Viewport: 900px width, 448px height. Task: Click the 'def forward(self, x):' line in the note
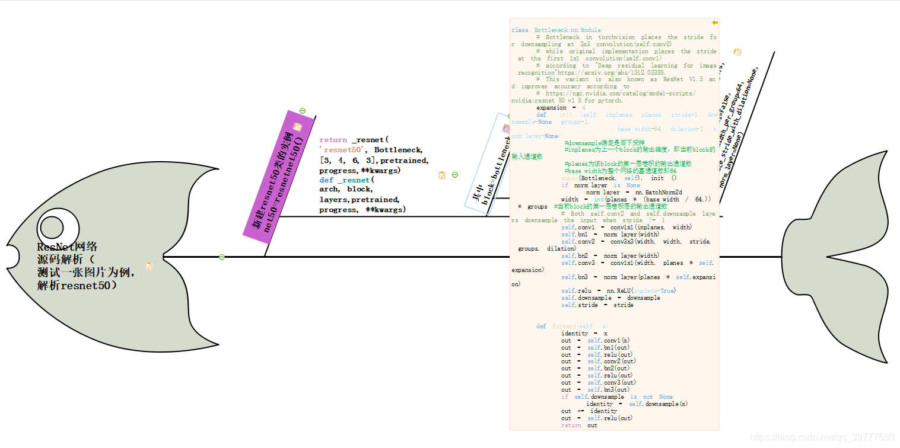coord(574,327)
